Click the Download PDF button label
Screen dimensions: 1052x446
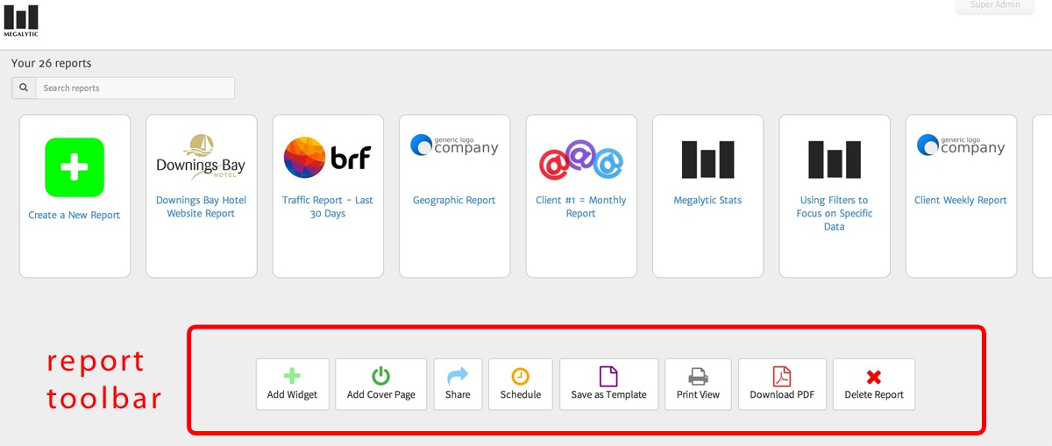click(782, 394)
